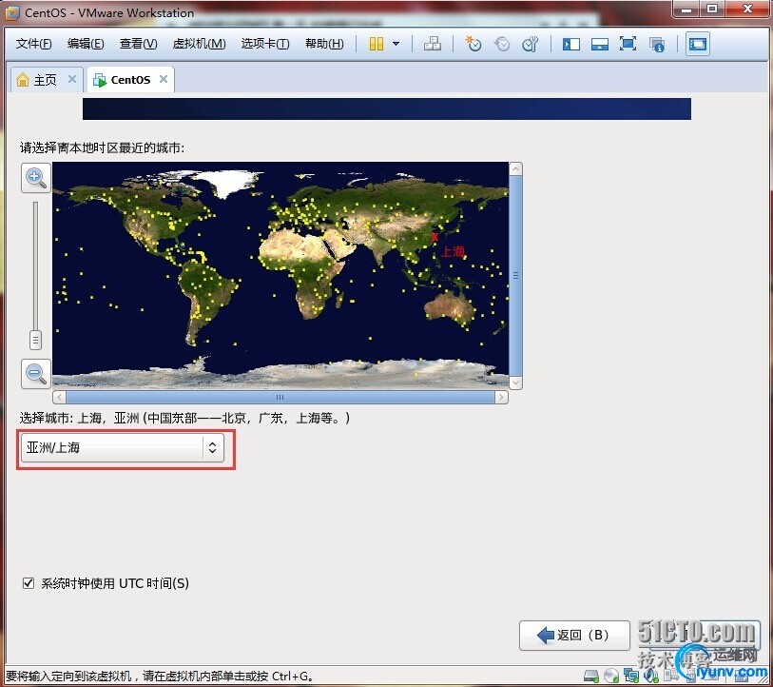
Task: Zoom out on the timezone map
Action: click(x=36, y=374)
